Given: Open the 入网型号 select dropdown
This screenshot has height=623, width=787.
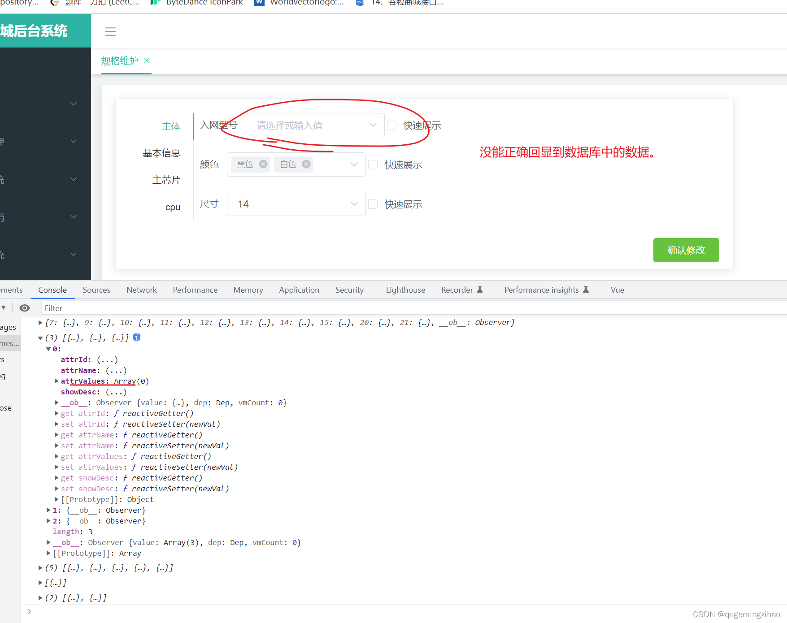Looking at the screenshot, I should pos(315,125).
